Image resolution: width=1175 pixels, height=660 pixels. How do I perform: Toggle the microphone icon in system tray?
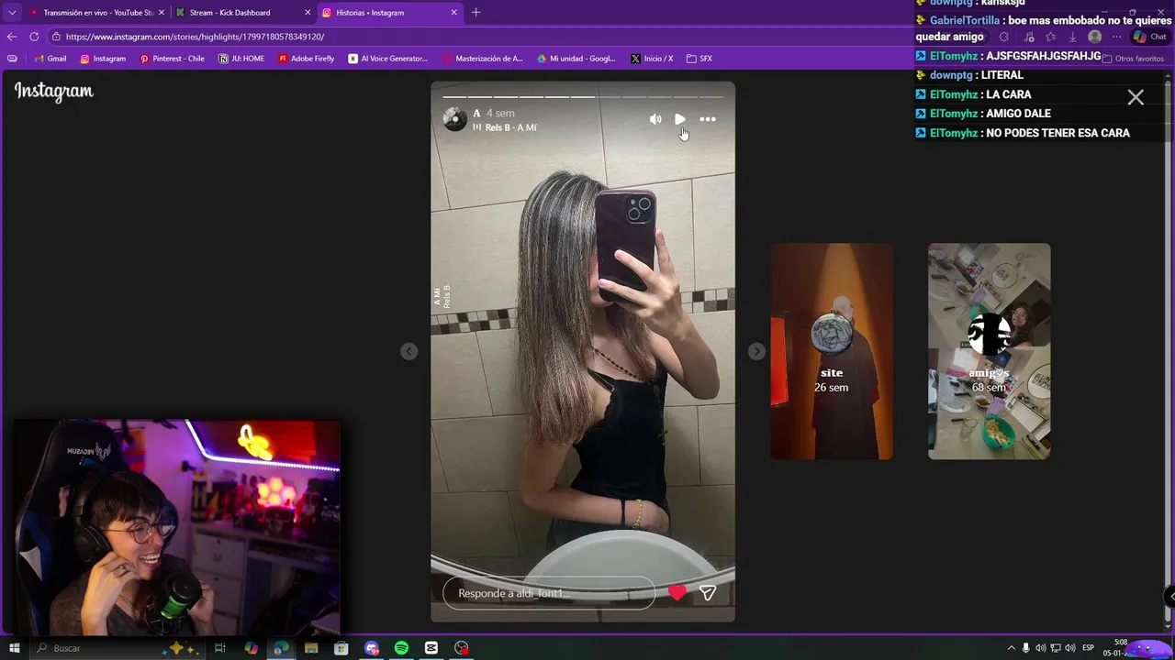click(1026, 648)
